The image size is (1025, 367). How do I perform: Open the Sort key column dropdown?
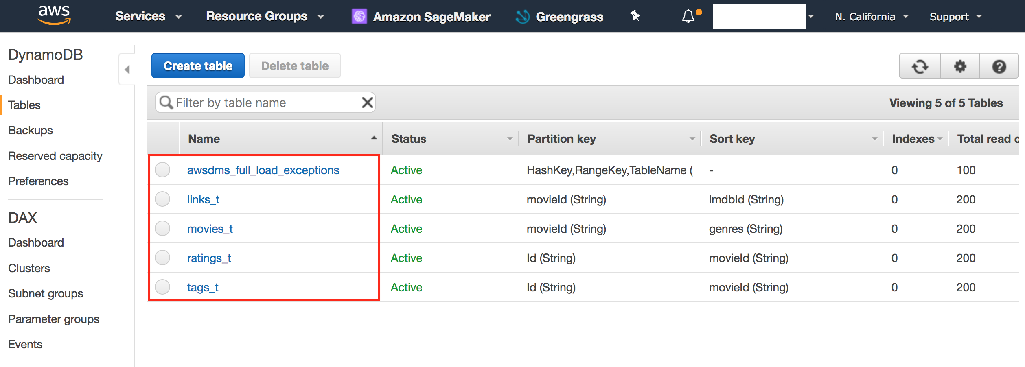coord(875,139)
